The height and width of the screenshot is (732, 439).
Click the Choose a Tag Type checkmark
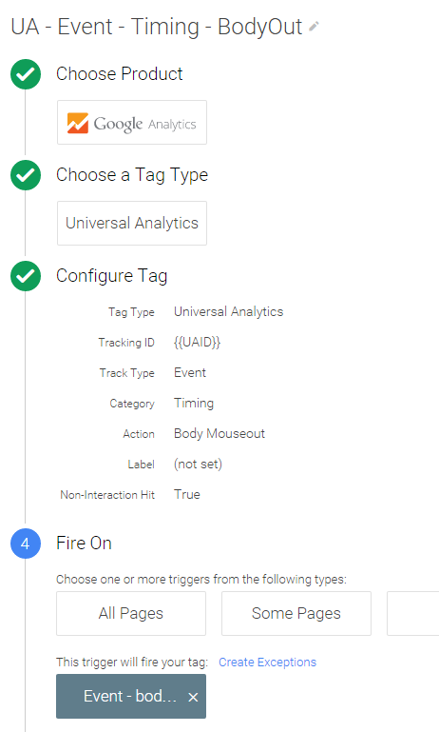click(26, 175)
